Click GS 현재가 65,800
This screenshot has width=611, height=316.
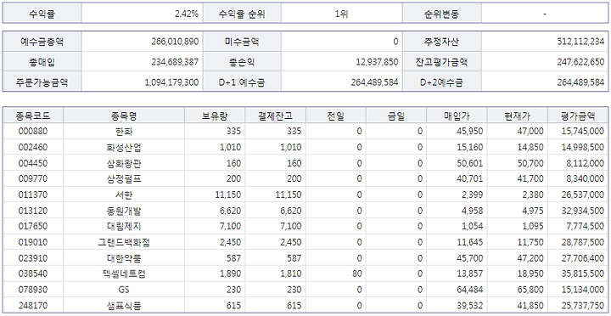click(x=530, y=290)
